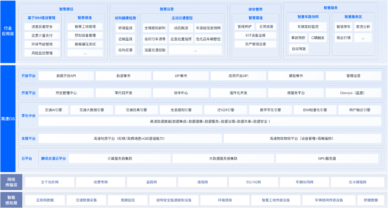Click the '商业行情' box
Image resolution: width=388 pixels, height=208 pixels.
coord(343,38)
